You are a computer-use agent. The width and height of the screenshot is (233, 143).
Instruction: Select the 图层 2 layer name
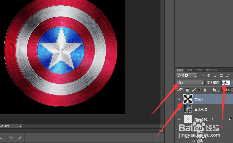[x=199, y=99]
